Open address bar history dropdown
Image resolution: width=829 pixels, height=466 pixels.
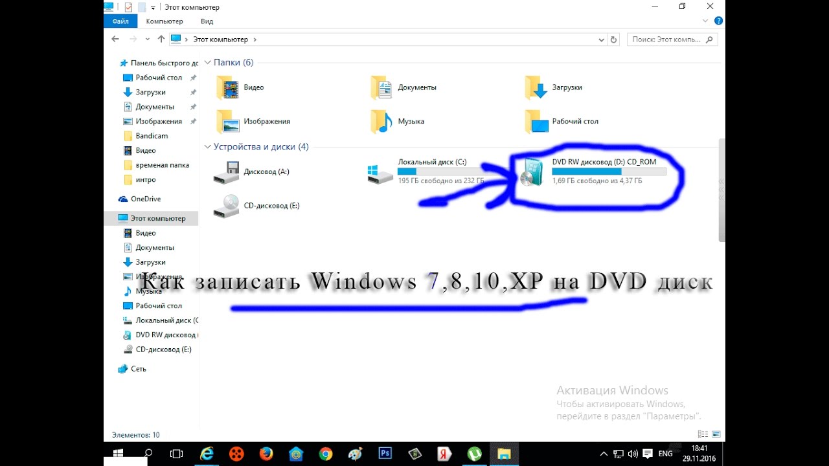coord(601,39)
